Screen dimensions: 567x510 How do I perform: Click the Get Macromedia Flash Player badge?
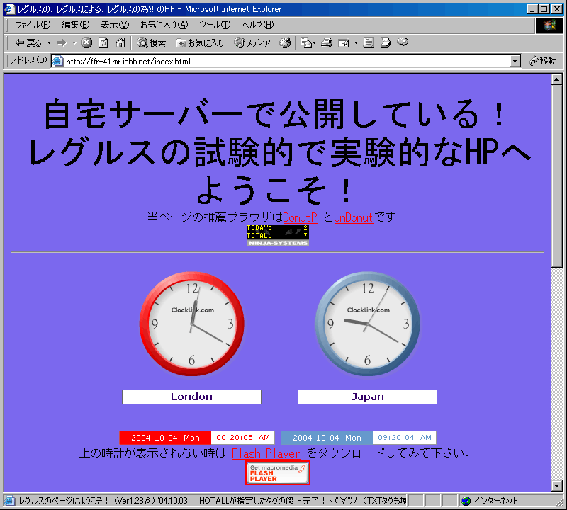[278, 472]
